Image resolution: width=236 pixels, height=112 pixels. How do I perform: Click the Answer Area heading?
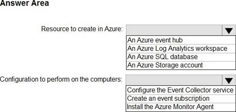(24, 3)
